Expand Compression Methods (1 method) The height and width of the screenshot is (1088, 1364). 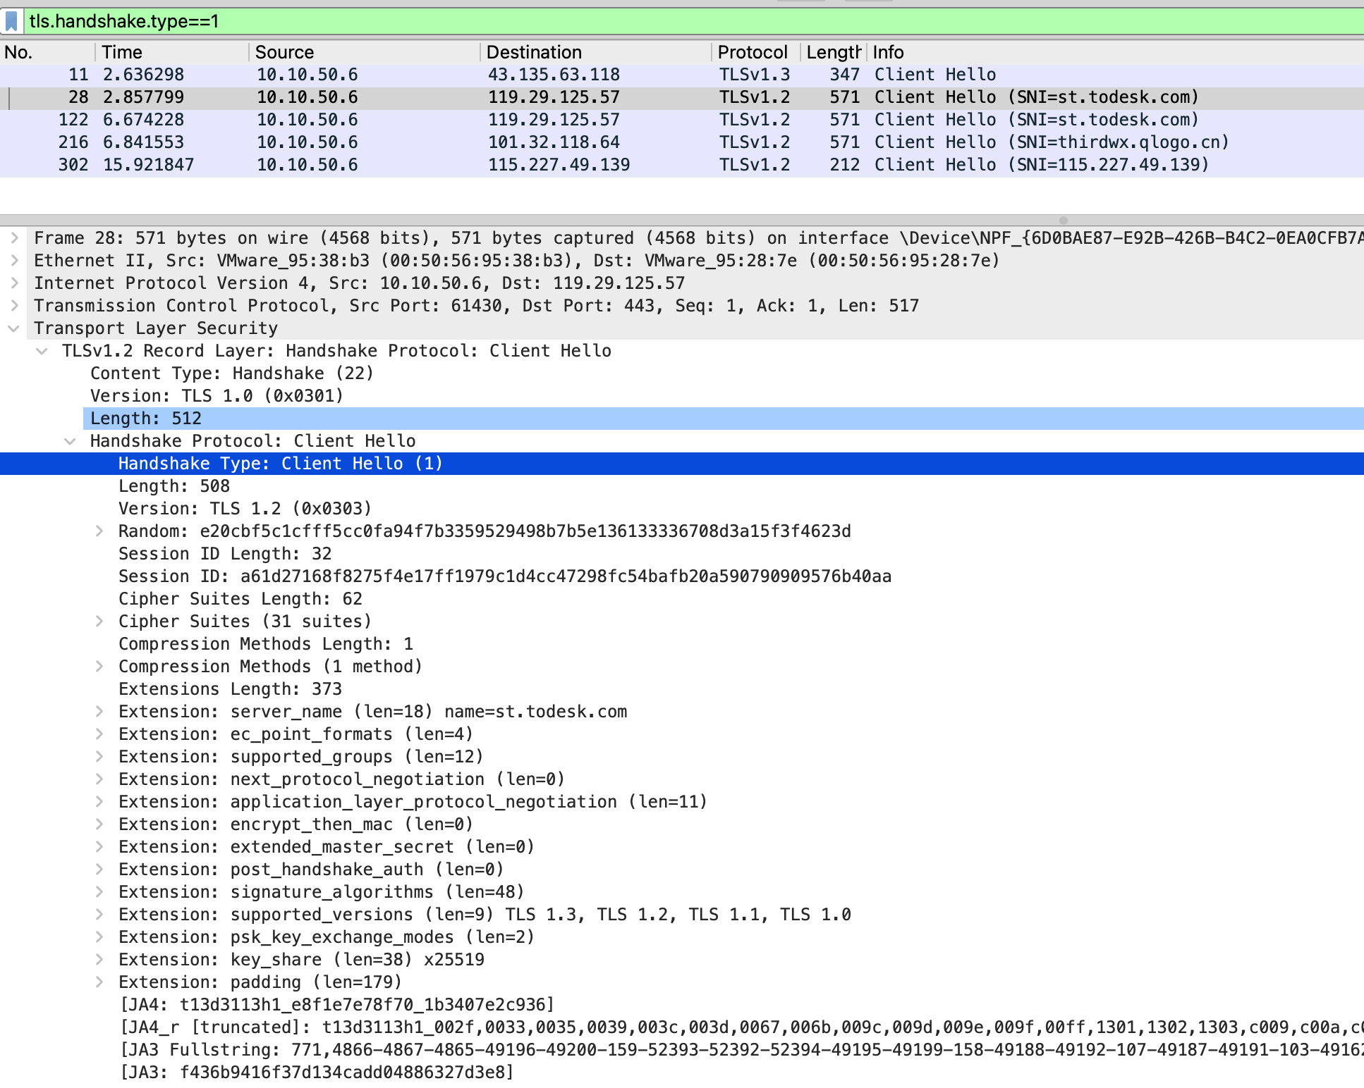[99, 667]
